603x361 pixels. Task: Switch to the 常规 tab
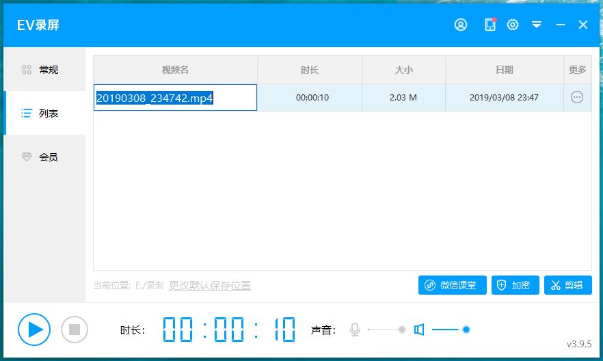pyautogui.click(x=44, y=70)
